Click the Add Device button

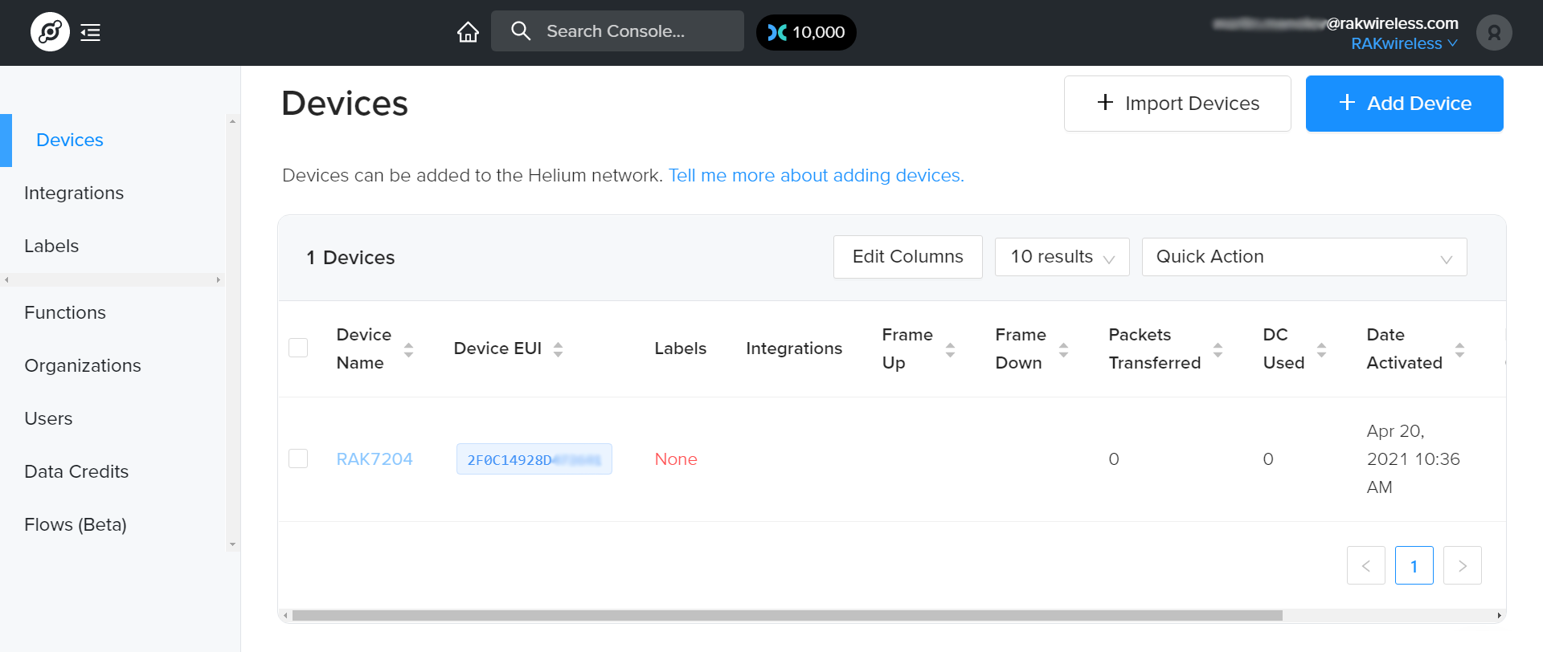[1404, 104]
